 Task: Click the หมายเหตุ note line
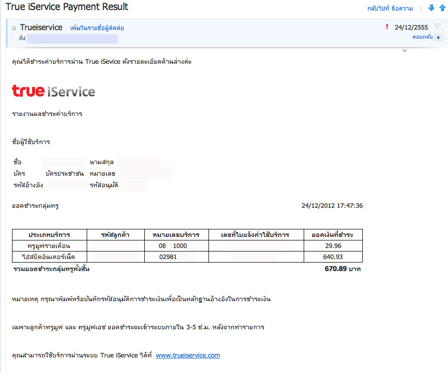coord(141,299)
